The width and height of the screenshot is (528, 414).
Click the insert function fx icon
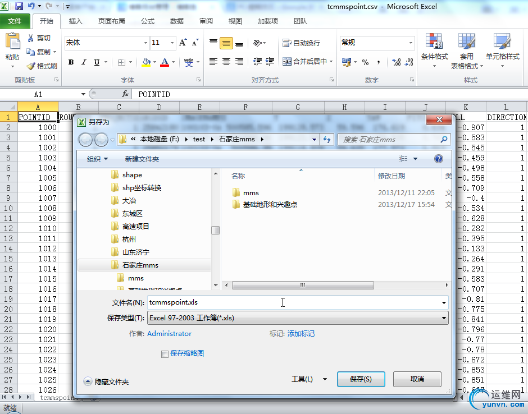(125, 94)
